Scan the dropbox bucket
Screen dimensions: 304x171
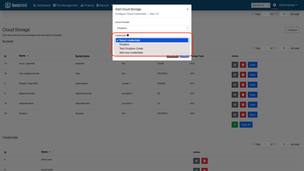[x=252, y=115]
